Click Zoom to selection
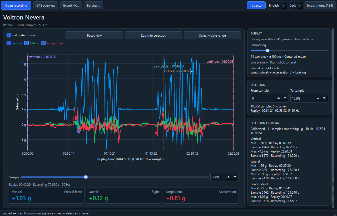 153,35
